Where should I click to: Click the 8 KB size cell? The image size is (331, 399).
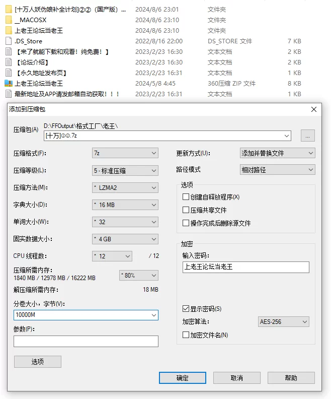(294, 84)
